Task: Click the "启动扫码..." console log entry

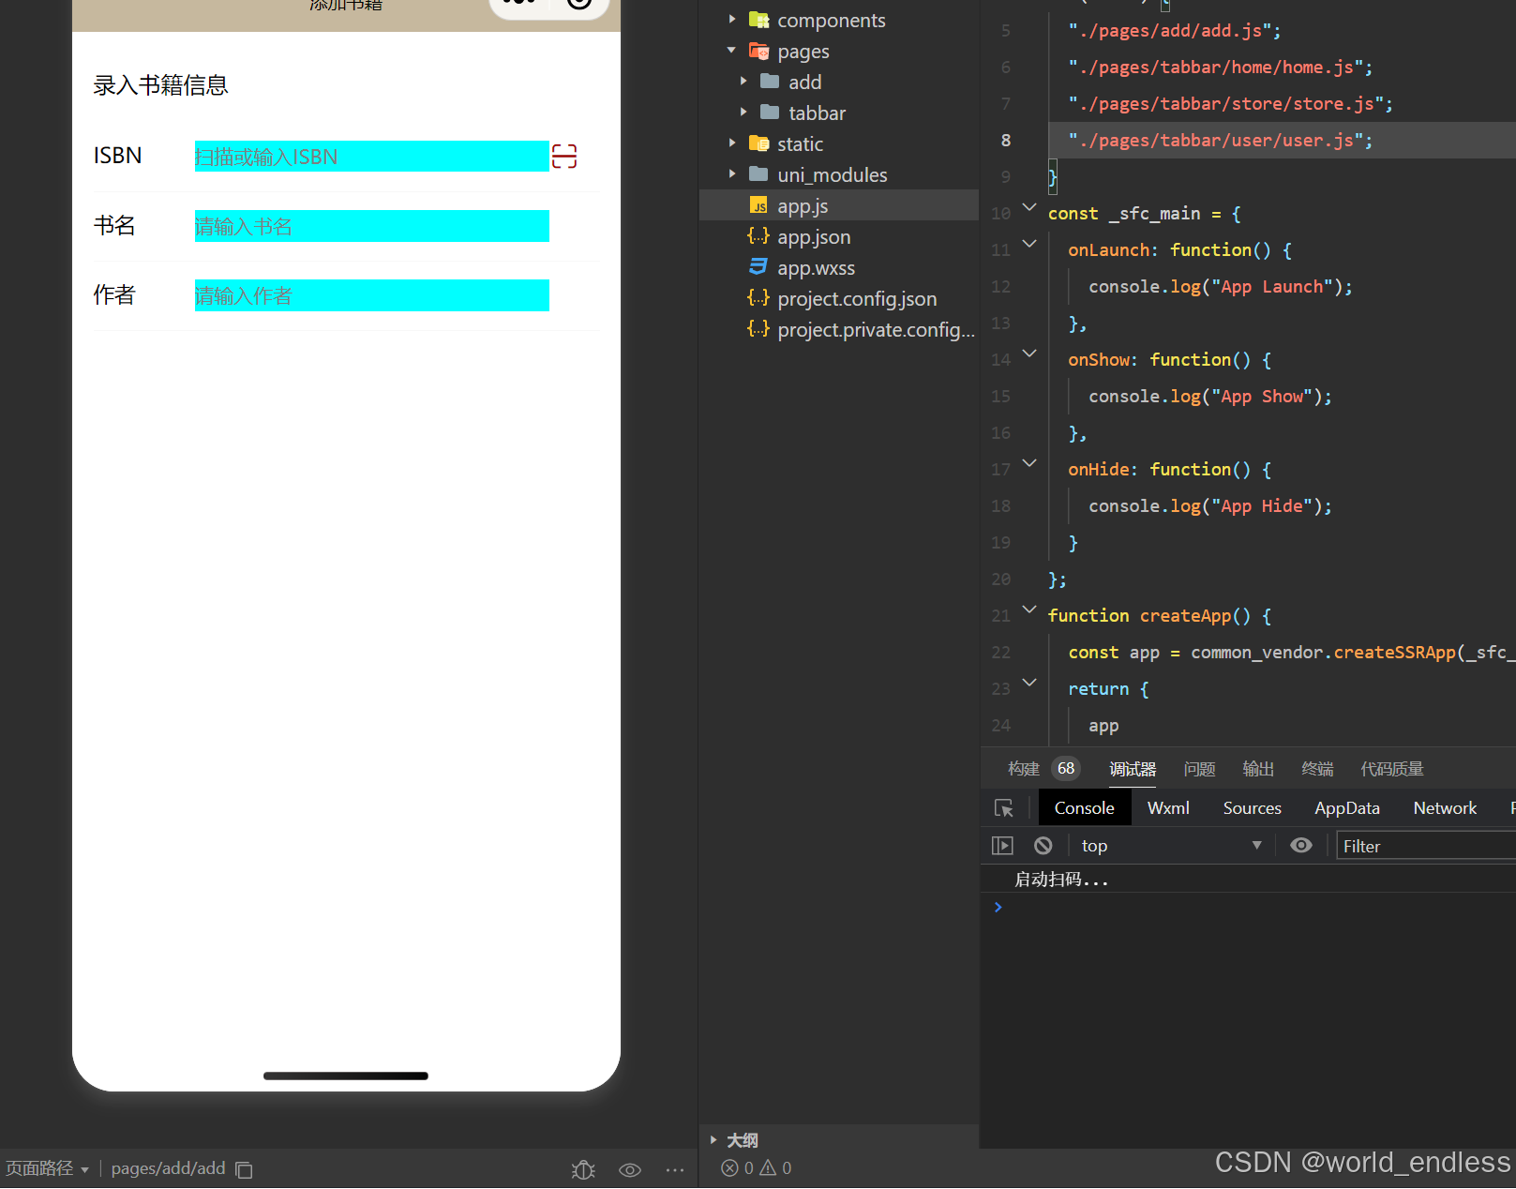Action: tap(1061, 880)
